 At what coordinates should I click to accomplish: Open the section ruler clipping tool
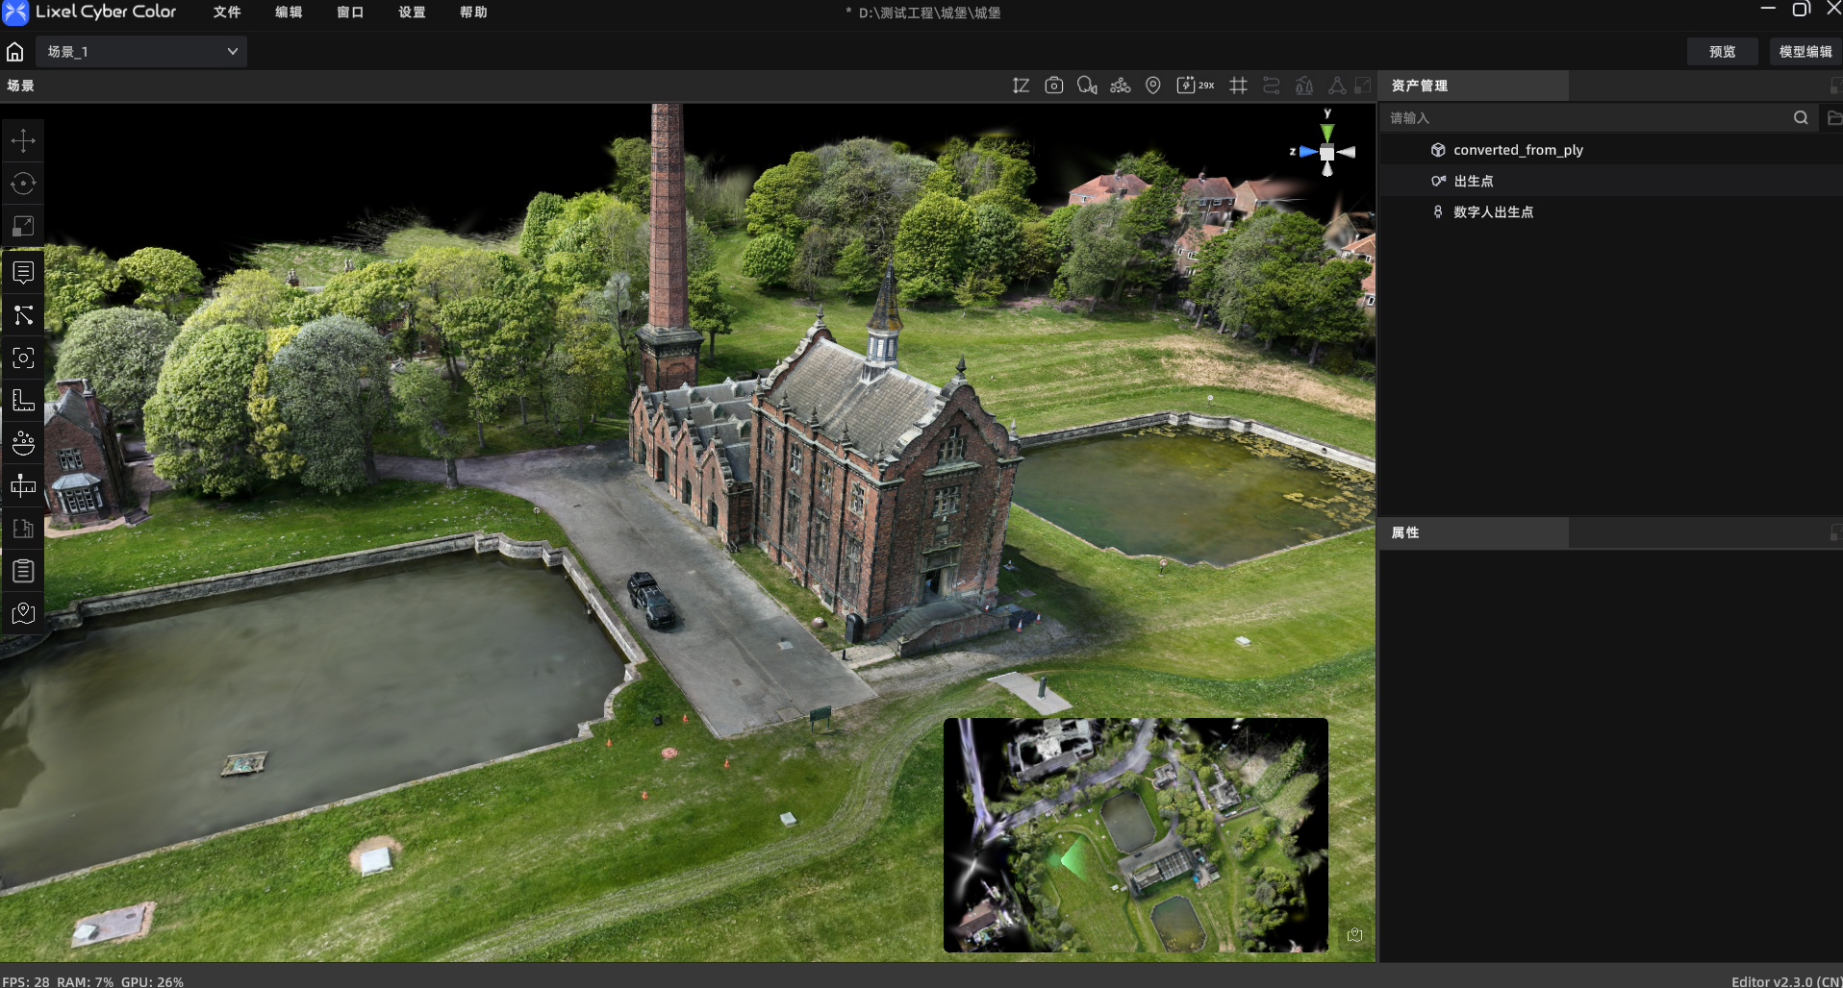coord(23,485)
